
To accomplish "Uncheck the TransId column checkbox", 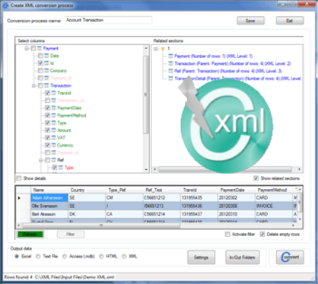I will 47,93.
